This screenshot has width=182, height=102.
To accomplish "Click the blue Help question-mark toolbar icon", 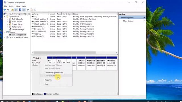I will [x=20, y=10].
